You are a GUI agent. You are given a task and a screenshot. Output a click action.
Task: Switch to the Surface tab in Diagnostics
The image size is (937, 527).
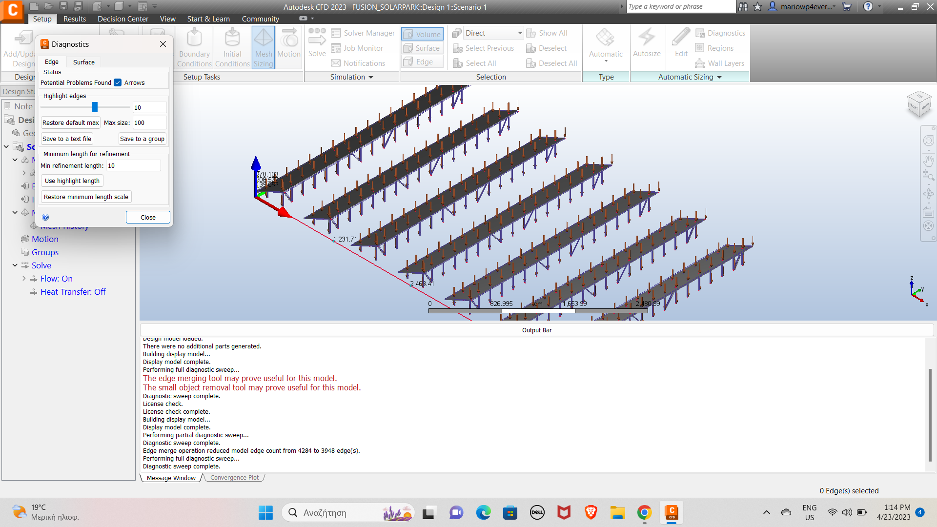[83, 62]
